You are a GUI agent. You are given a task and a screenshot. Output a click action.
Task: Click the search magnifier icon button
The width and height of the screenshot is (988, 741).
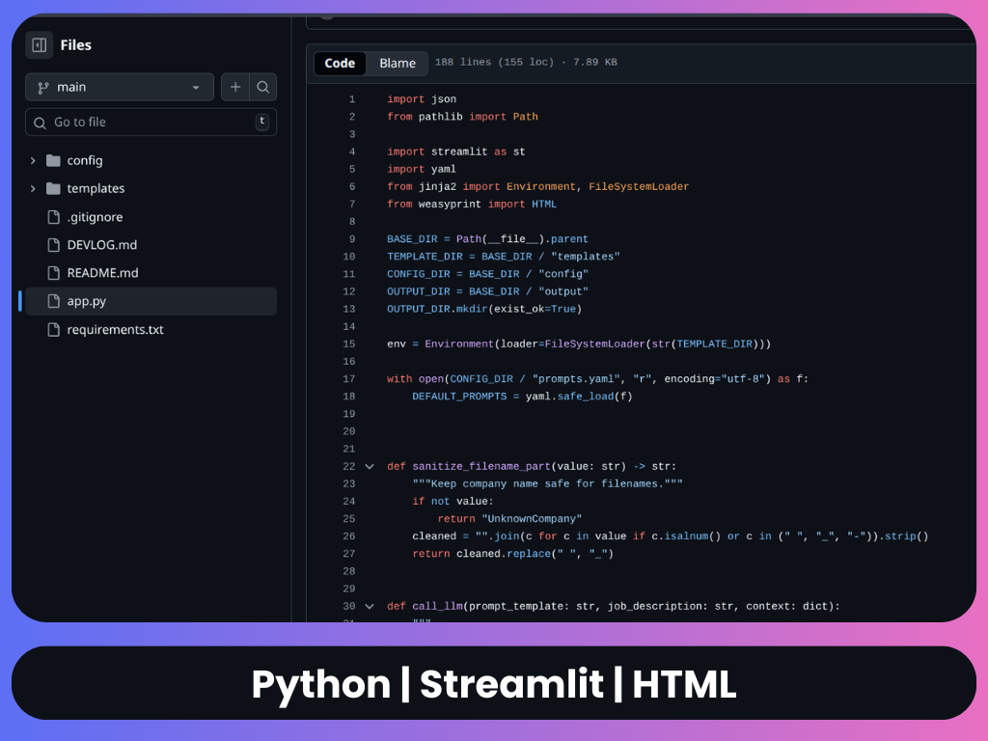coord(262,87)
